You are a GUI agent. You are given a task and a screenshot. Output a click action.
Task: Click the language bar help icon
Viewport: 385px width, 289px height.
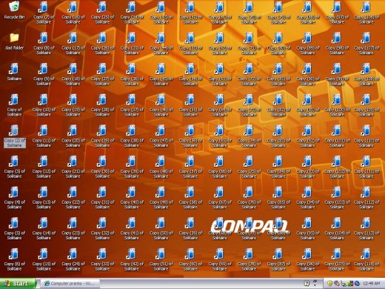point(307,283)
